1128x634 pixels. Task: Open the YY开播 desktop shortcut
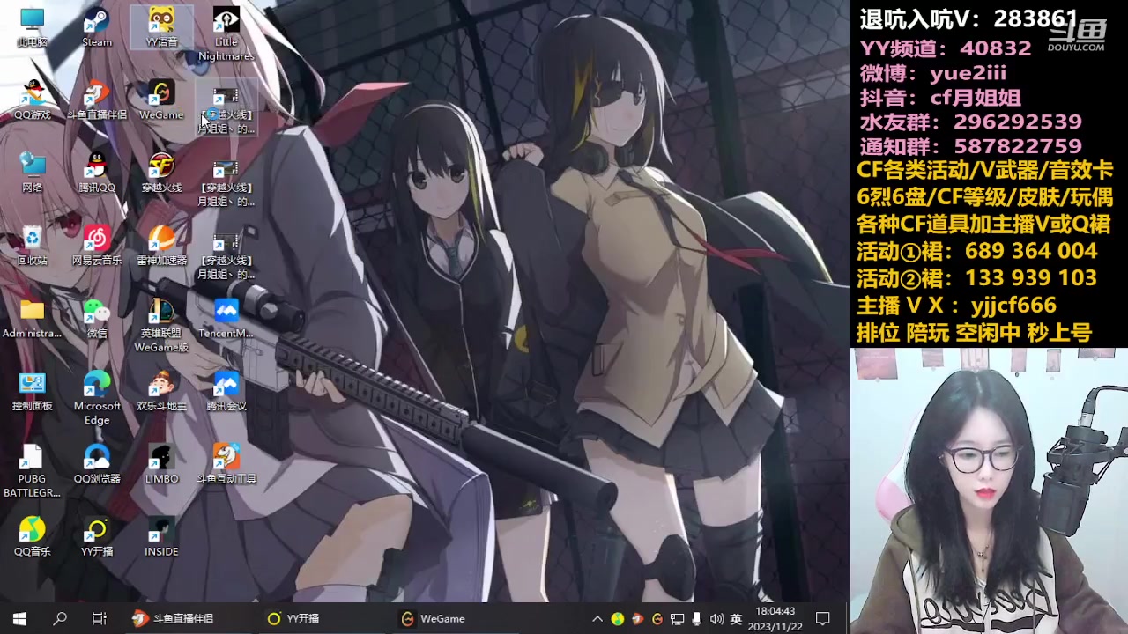point(97,537)
